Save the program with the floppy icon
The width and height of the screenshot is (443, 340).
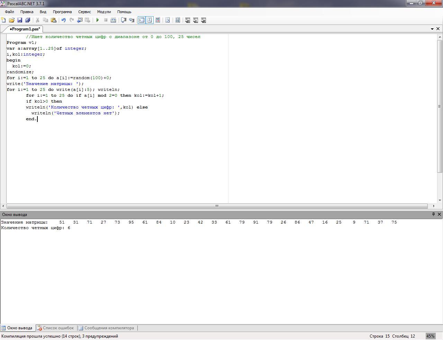tap(20, 20)
